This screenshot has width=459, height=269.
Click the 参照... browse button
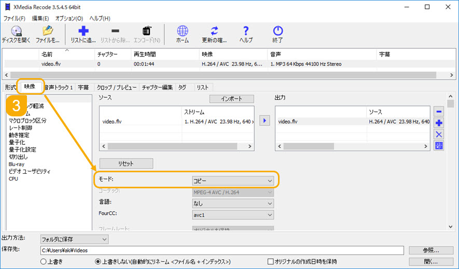pyautogui.click(x=431, y=250)
